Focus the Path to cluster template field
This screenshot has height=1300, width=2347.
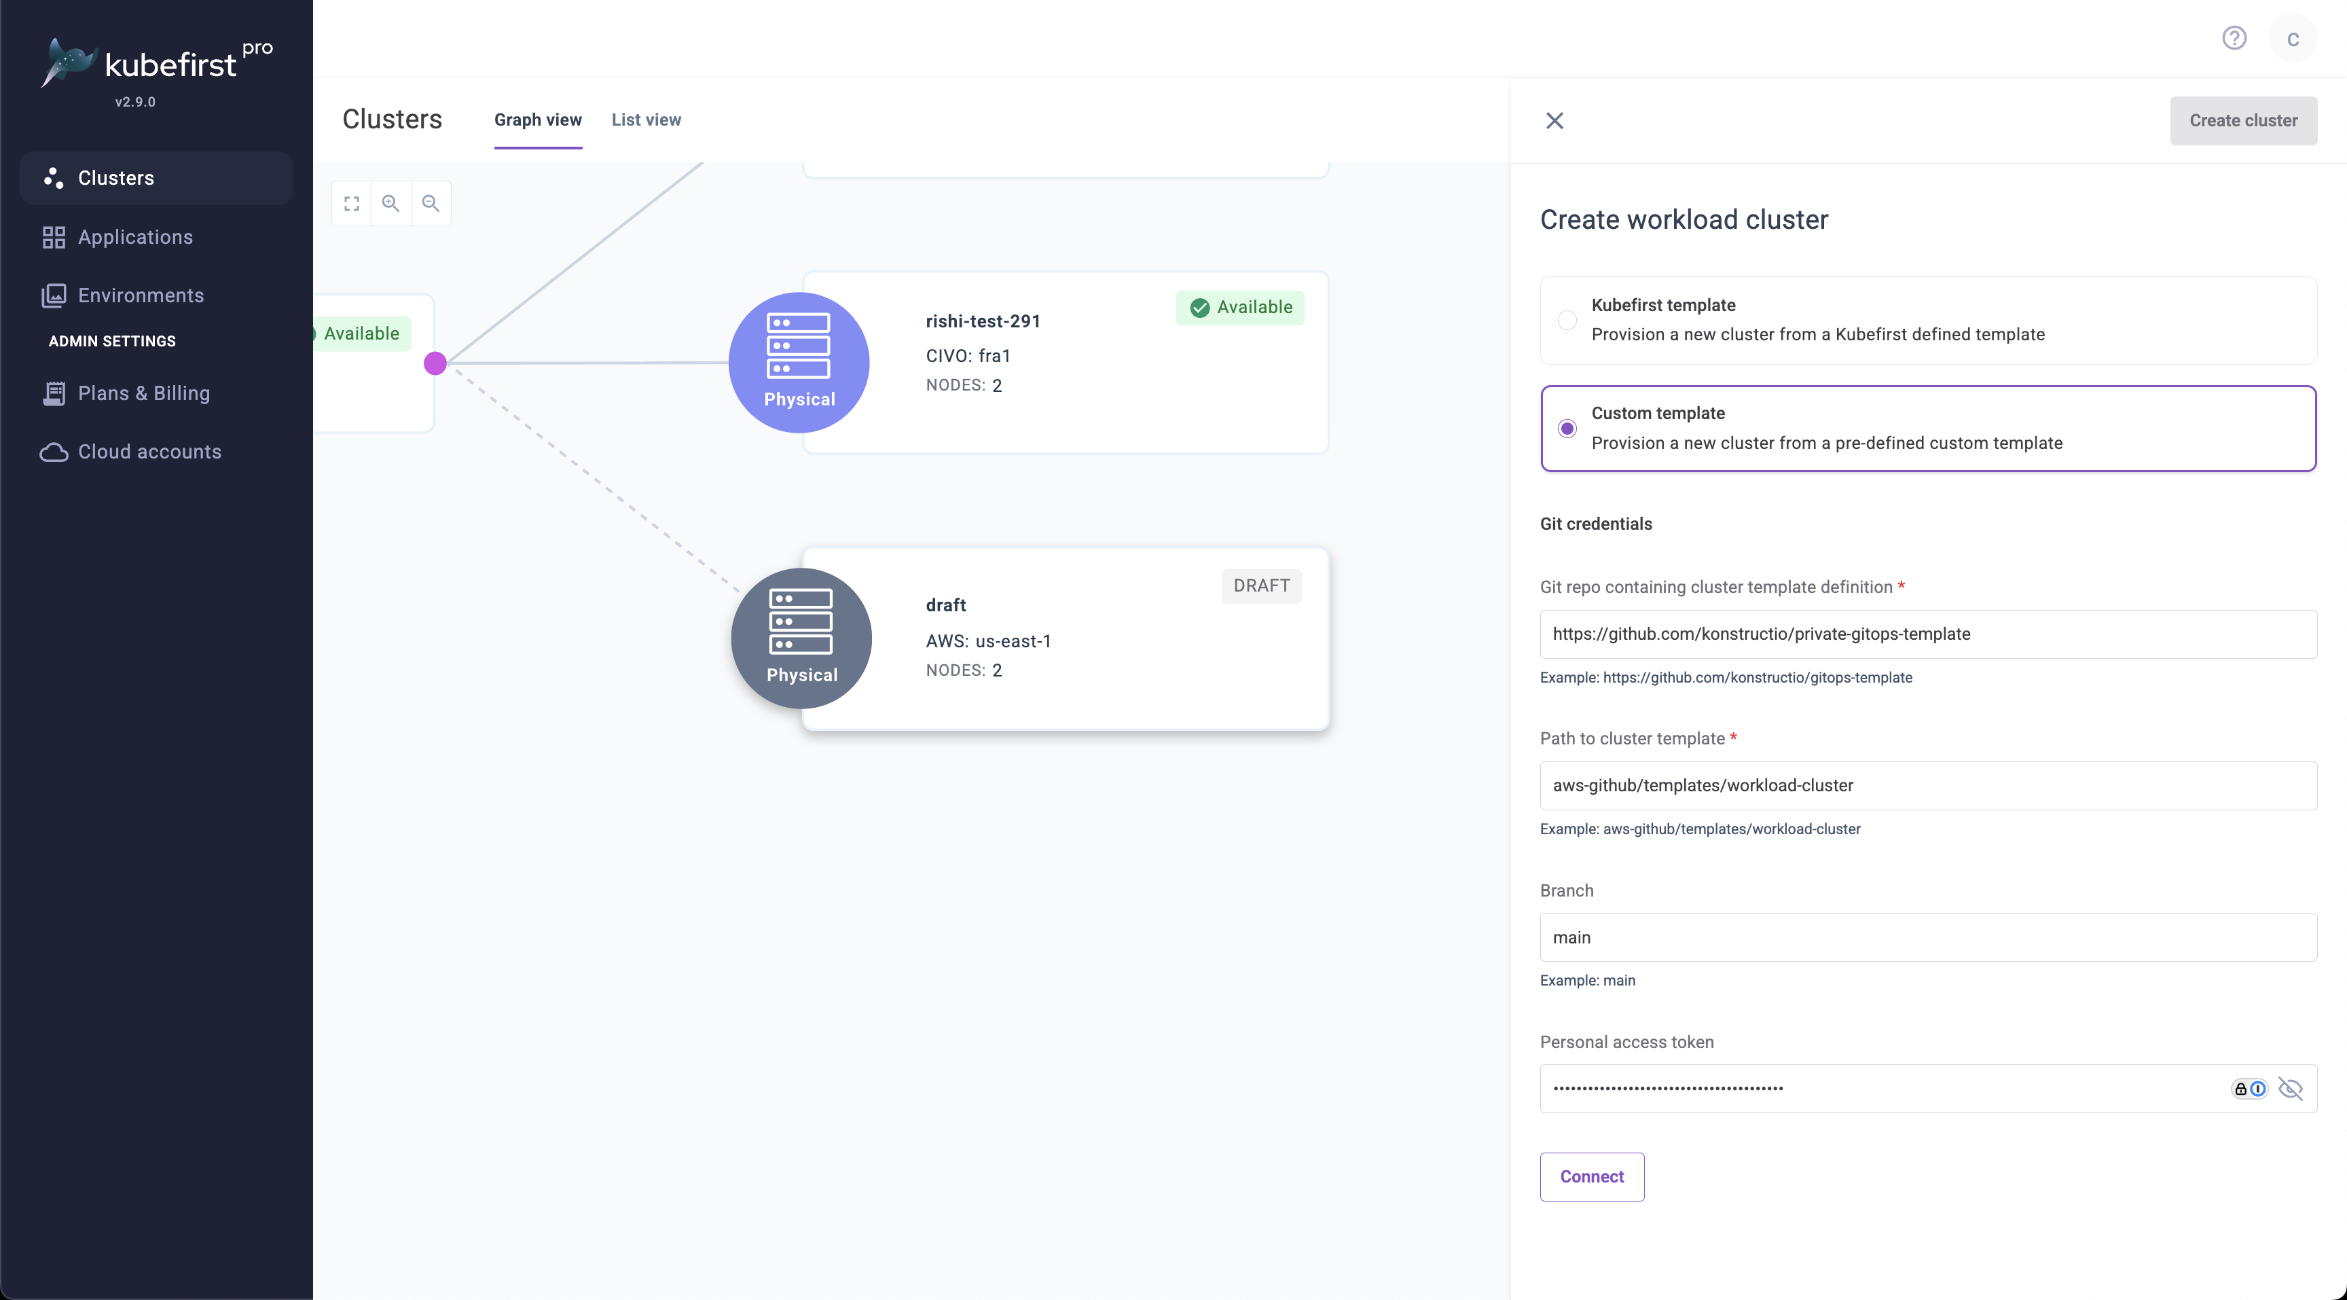pyautogui.click(x=1928, y=785)
